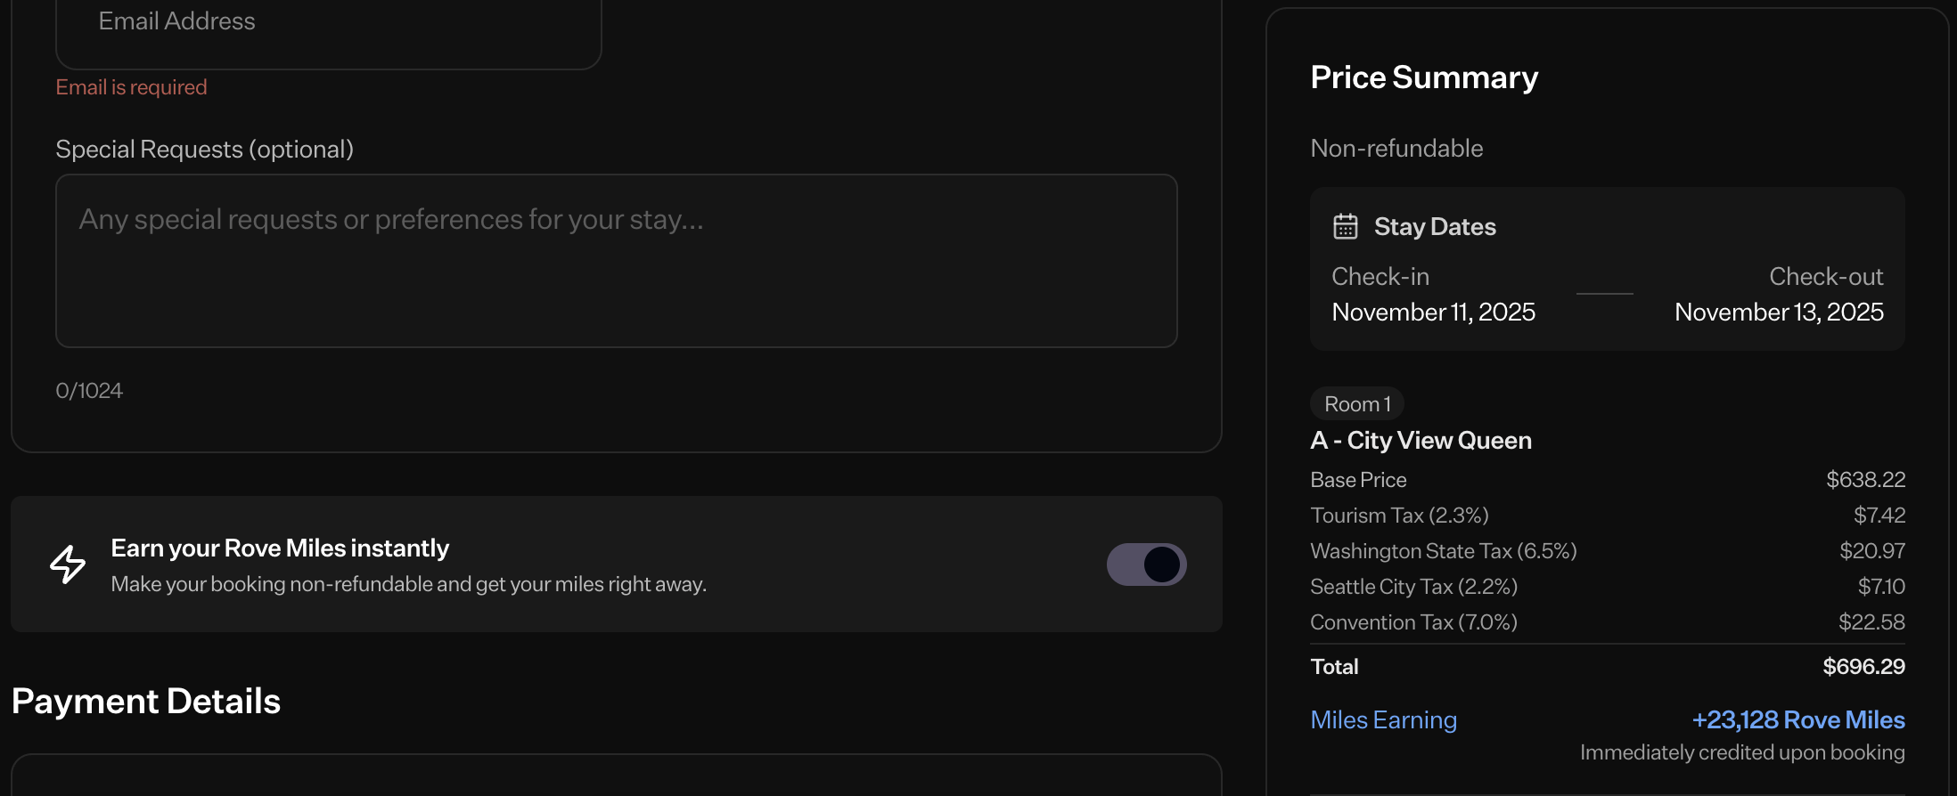Click the Total amount $696.29
The height and width of the screenshot is (796, 1957).
pos(1863,667)
